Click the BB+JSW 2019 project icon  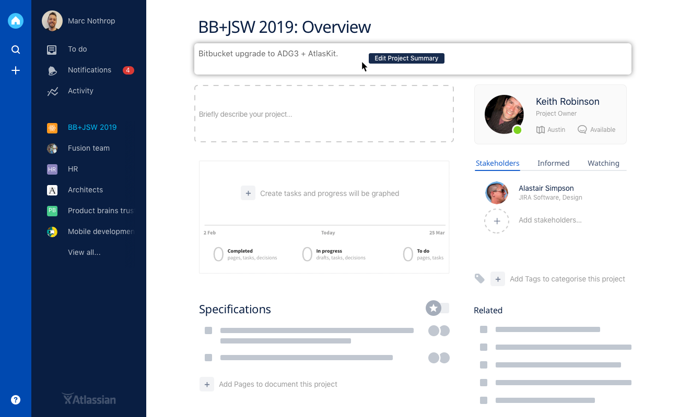click(x=52, y=128)
